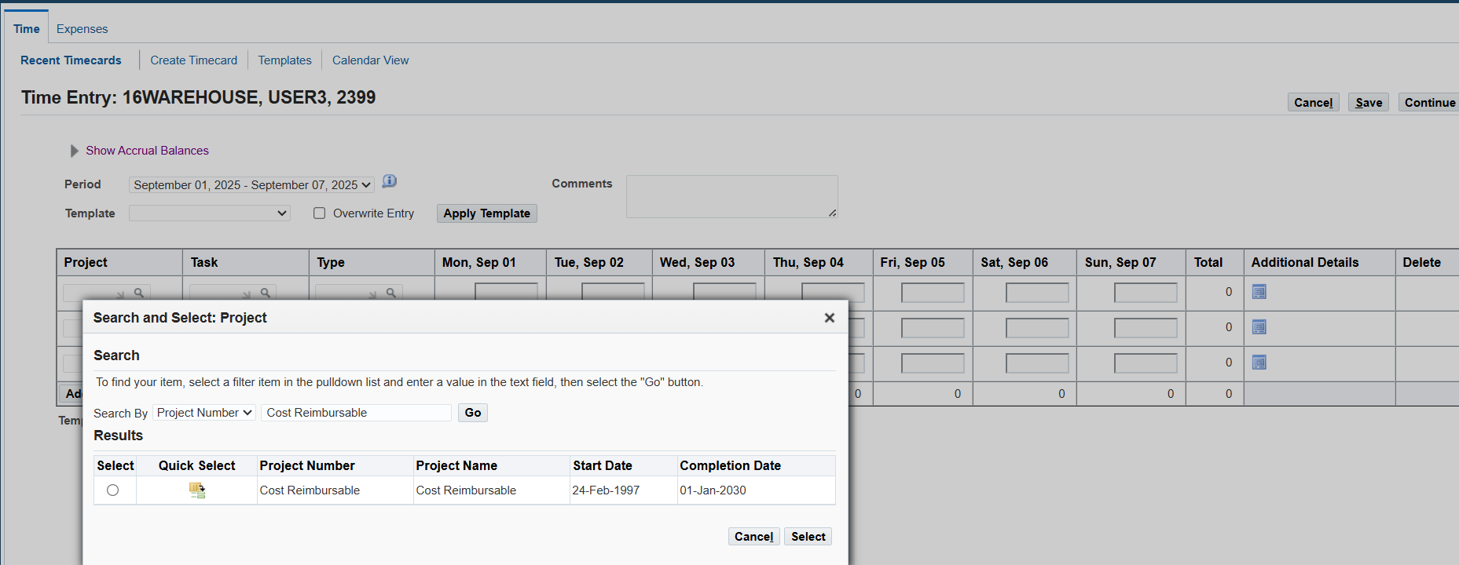Open the Template dropdown
Viewport: 1459px width, 565px height.
click(x=209, y=213)
